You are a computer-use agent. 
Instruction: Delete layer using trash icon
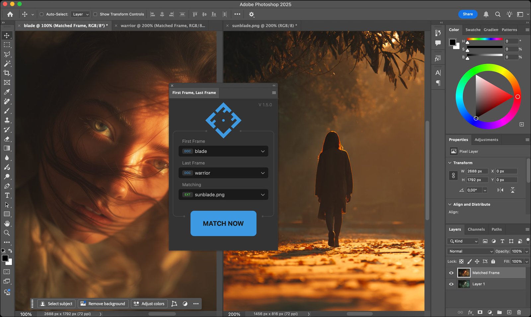519,312
